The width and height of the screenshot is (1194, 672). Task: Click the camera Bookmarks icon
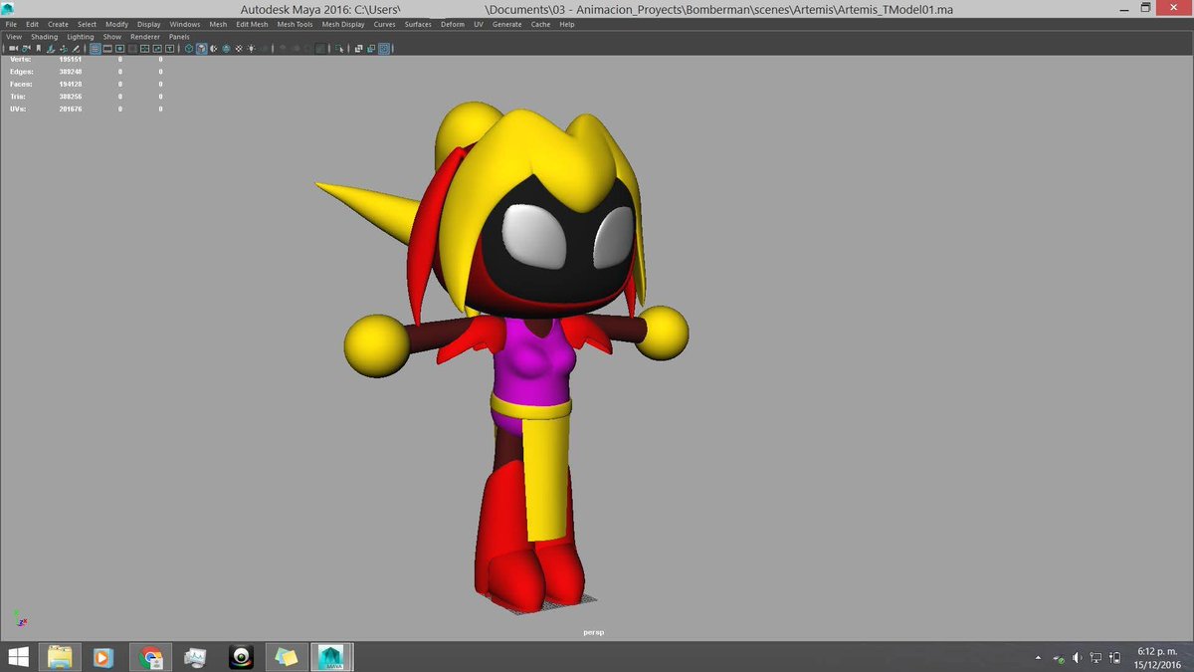pos(38,48)
